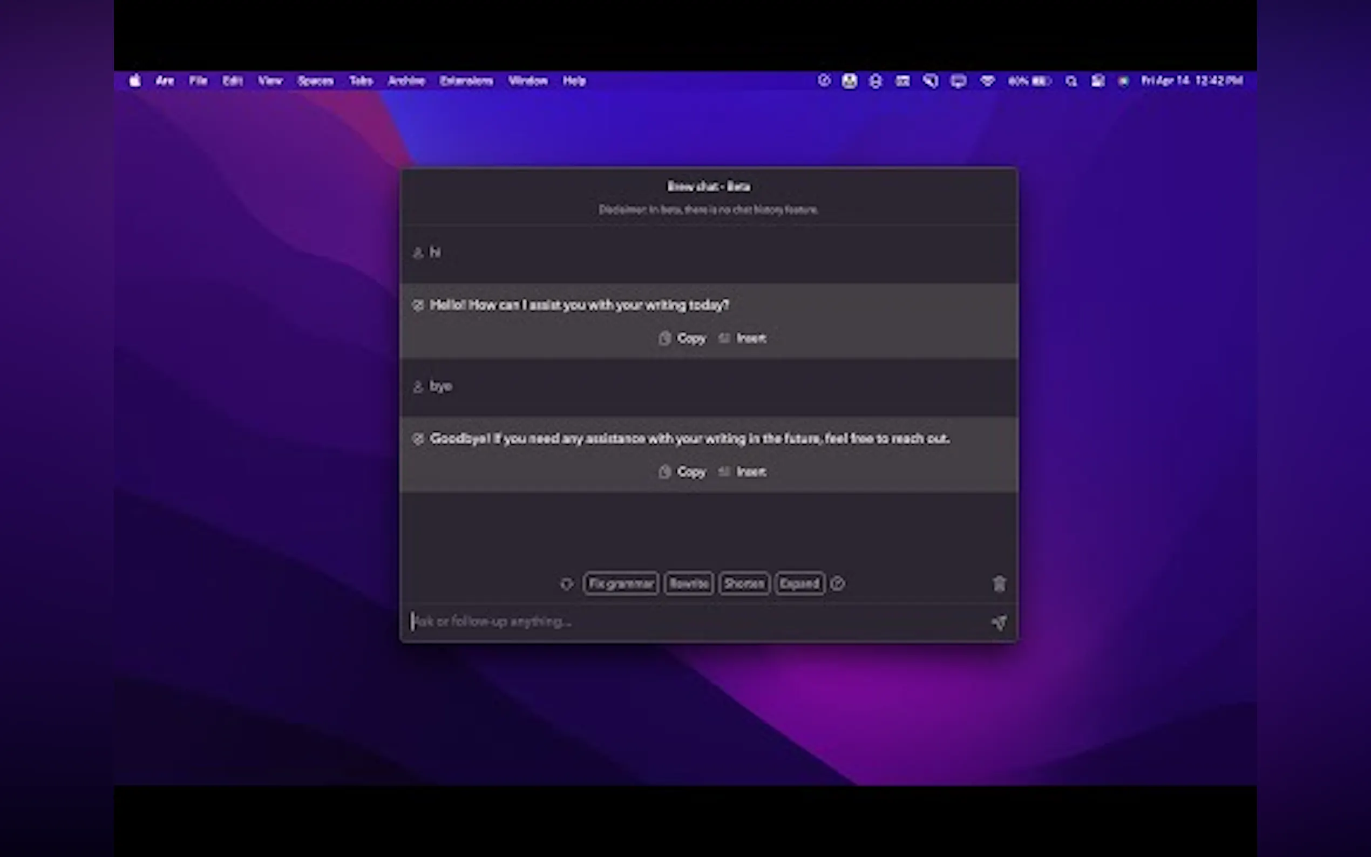Open the Apple menu
The width and height of the screenshot is (1371, 857).
click(x=135, y=81)
